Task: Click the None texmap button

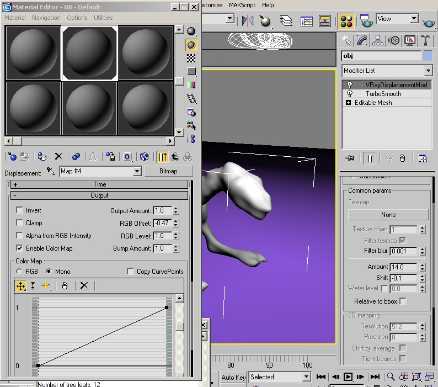Action: pos(388,215)
